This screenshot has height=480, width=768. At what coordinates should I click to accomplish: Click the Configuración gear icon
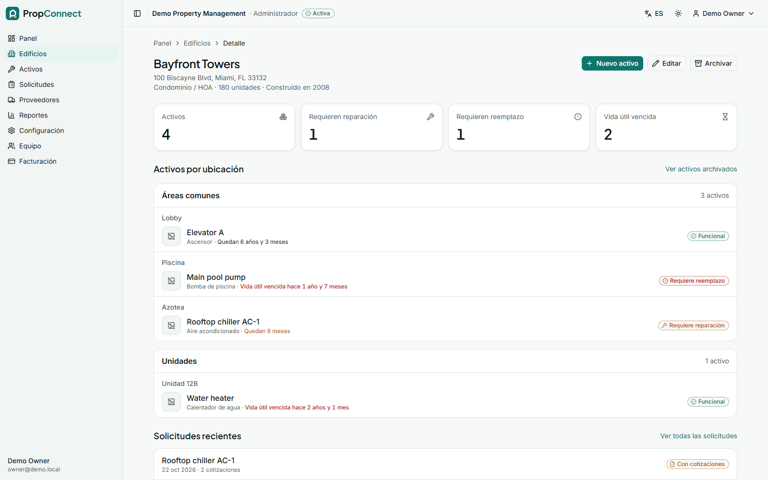[12, 131]
